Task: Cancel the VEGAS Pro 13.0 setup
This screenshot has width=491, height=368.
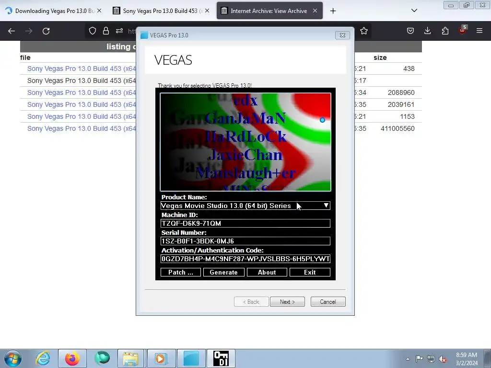Action: [x=328, y=302]
